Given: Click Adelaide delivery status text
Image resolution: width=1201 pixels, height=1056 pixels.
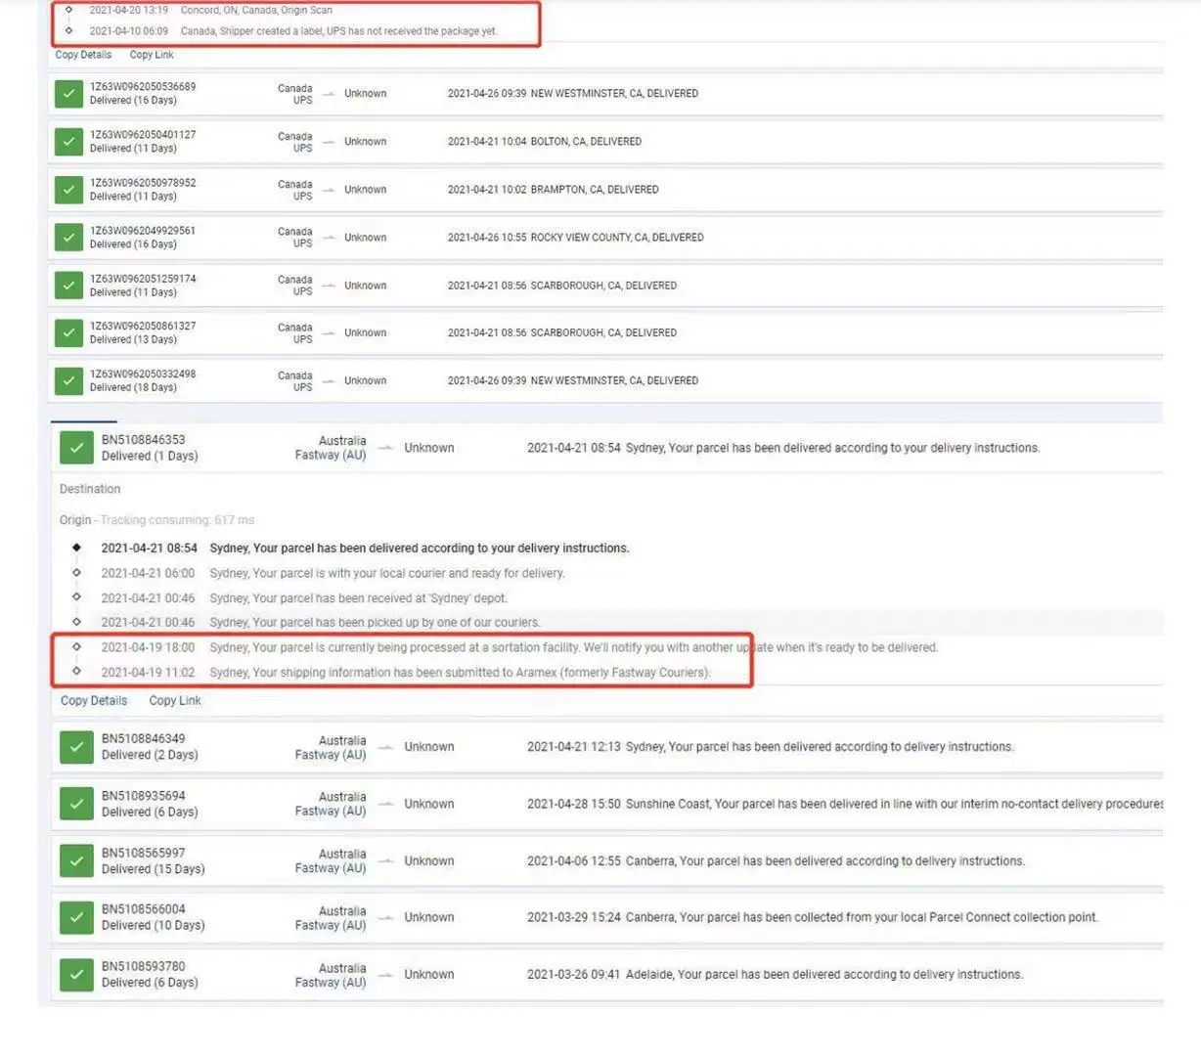Looking at the screenshot, I should pyautogui.click(x=824, y=975).
